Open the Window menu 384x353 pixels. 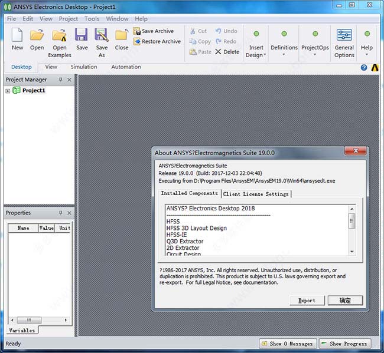pyautogui.click(x=117, y=19)
